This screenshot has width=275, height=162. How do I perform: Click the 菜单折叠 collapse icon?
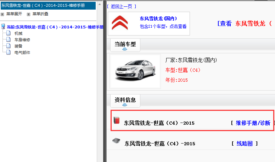coord(28,14)
